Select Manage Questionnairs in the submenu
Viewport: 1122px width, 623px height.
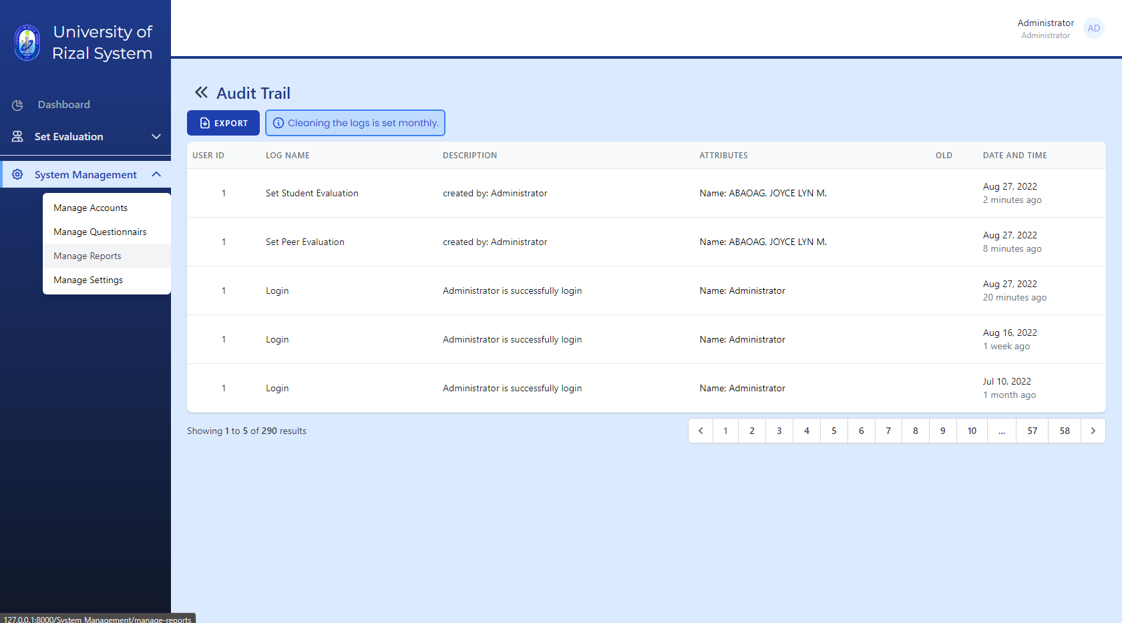tap(100, 232)
